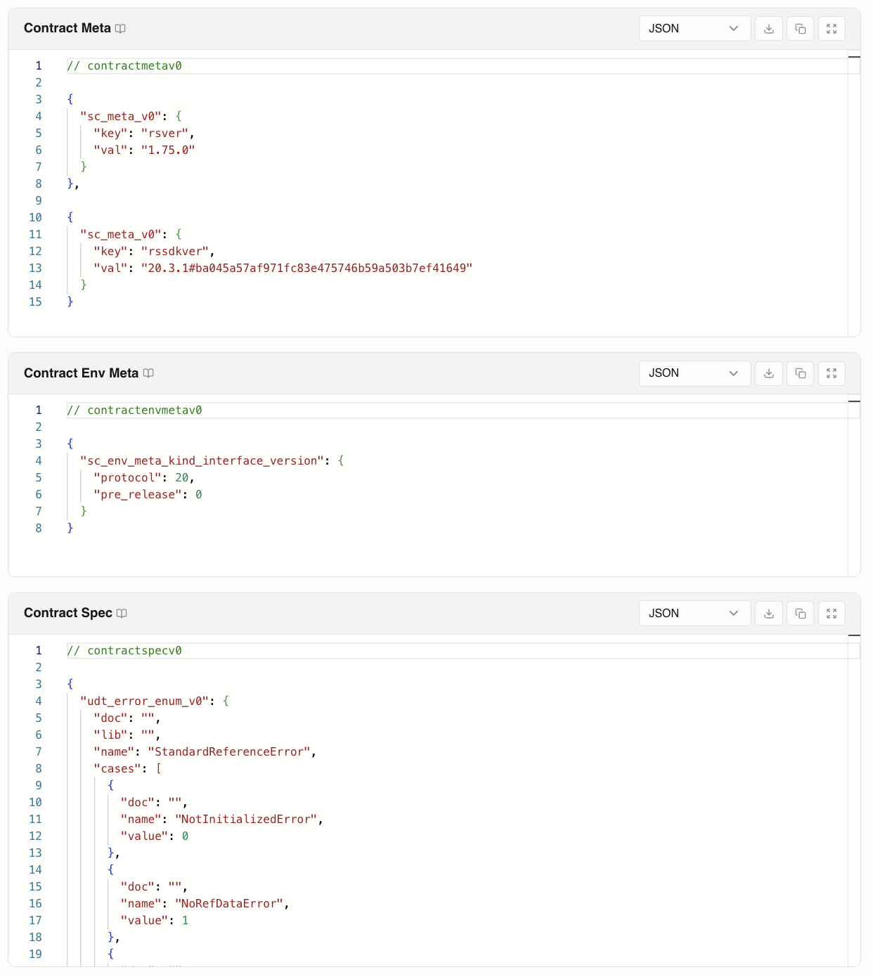This screenshot has width=873, height=977.
Task: Expand Contract Meta panel to fullscreen
Action: (832, 29)
